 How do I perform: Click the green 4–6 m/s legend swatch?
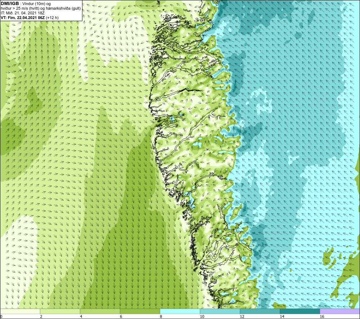pyautogui.click(x=100, y=311)
